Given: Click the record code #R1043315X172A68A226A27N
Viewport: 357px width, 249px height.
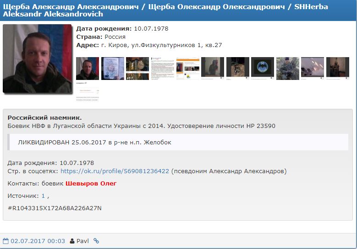Looking at the screenshot, I should pos(55,208).
